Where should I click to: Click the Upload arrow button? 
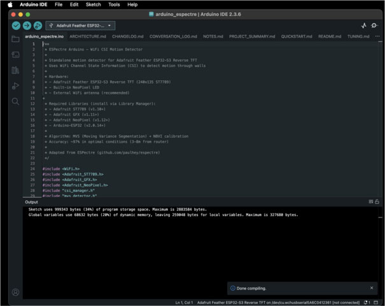27,25
